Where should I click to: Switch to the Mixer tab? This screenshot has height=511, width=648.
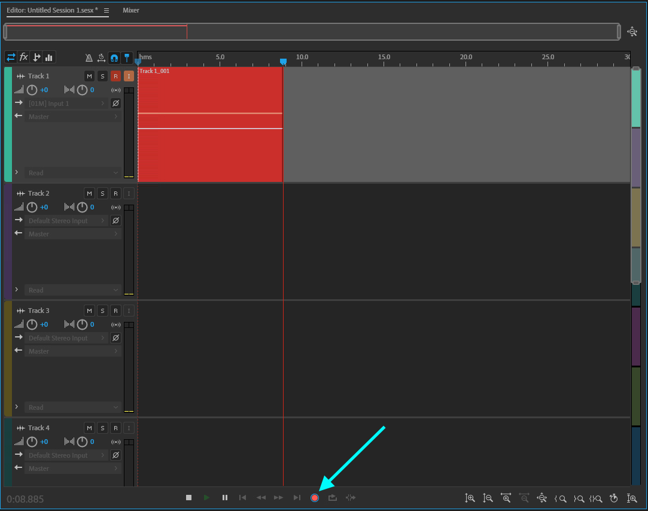(130, 10)
